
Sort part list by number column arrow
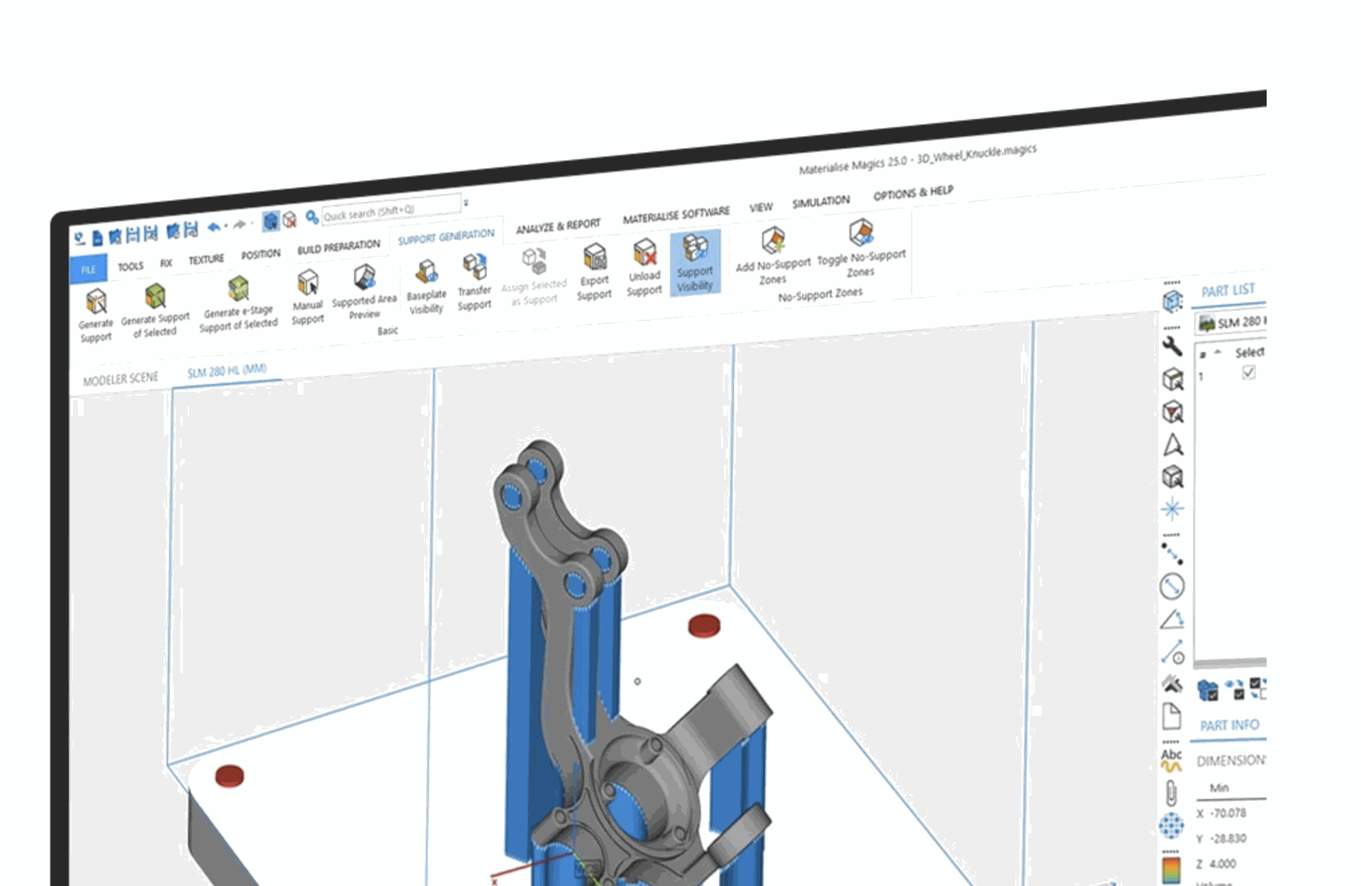click(x=1218, y=352)
